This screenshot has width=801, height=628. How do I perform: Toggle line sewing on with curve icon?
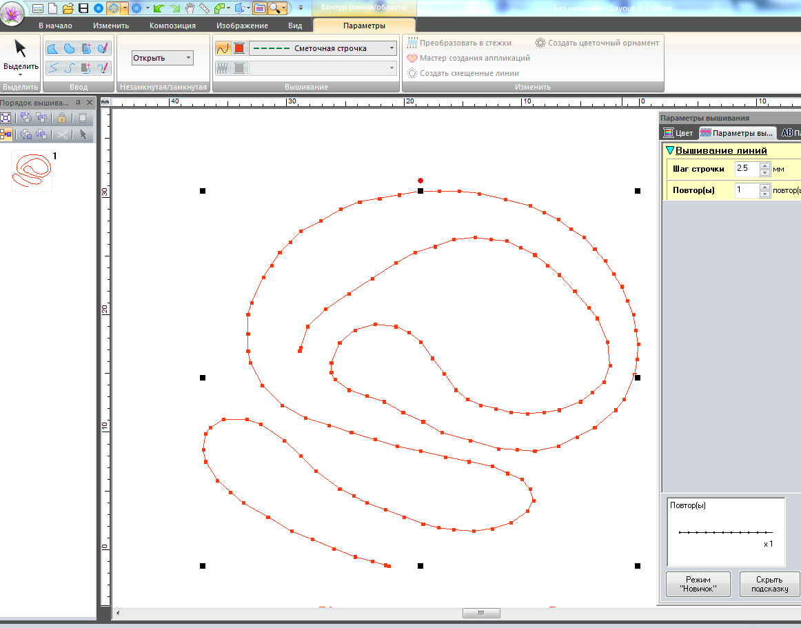(x=223, y=48)
